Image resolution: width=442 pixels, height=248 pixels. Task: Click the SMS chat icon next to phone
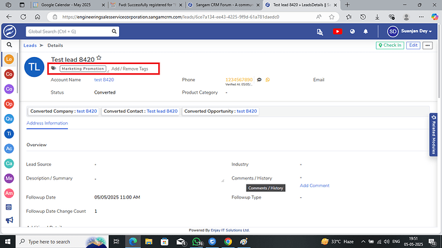coord(259,80)
